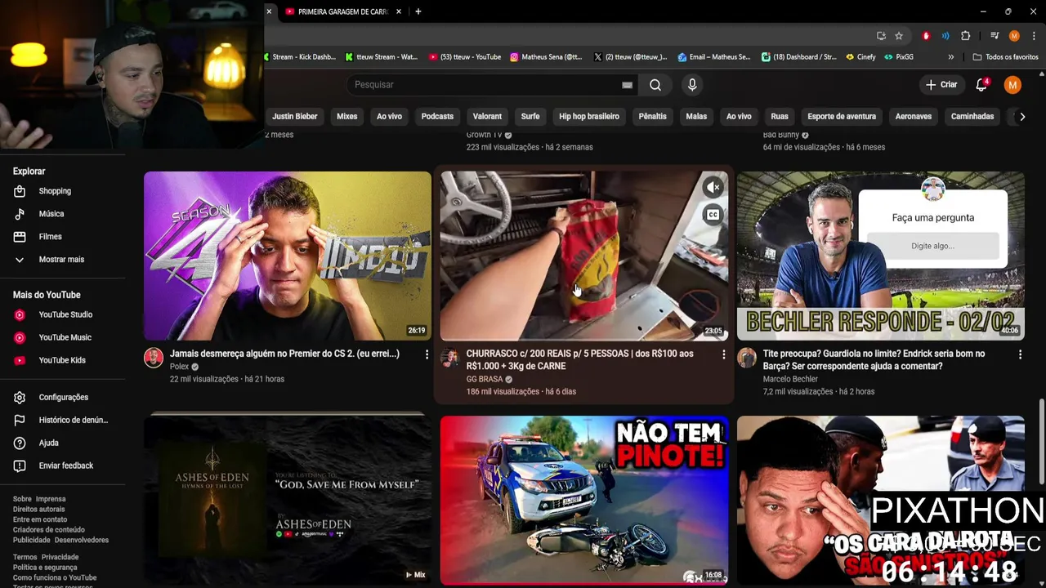Click the Chrome profile avatar in the toolbar
This screenshot has height=588, width=1046.
point(1014,36)
